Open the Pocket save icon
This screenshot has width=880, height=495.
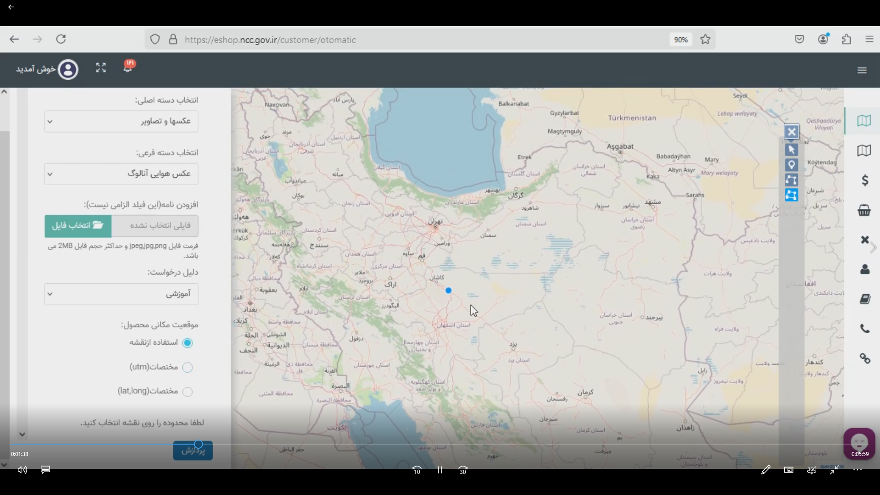click(x=799, y=39)
